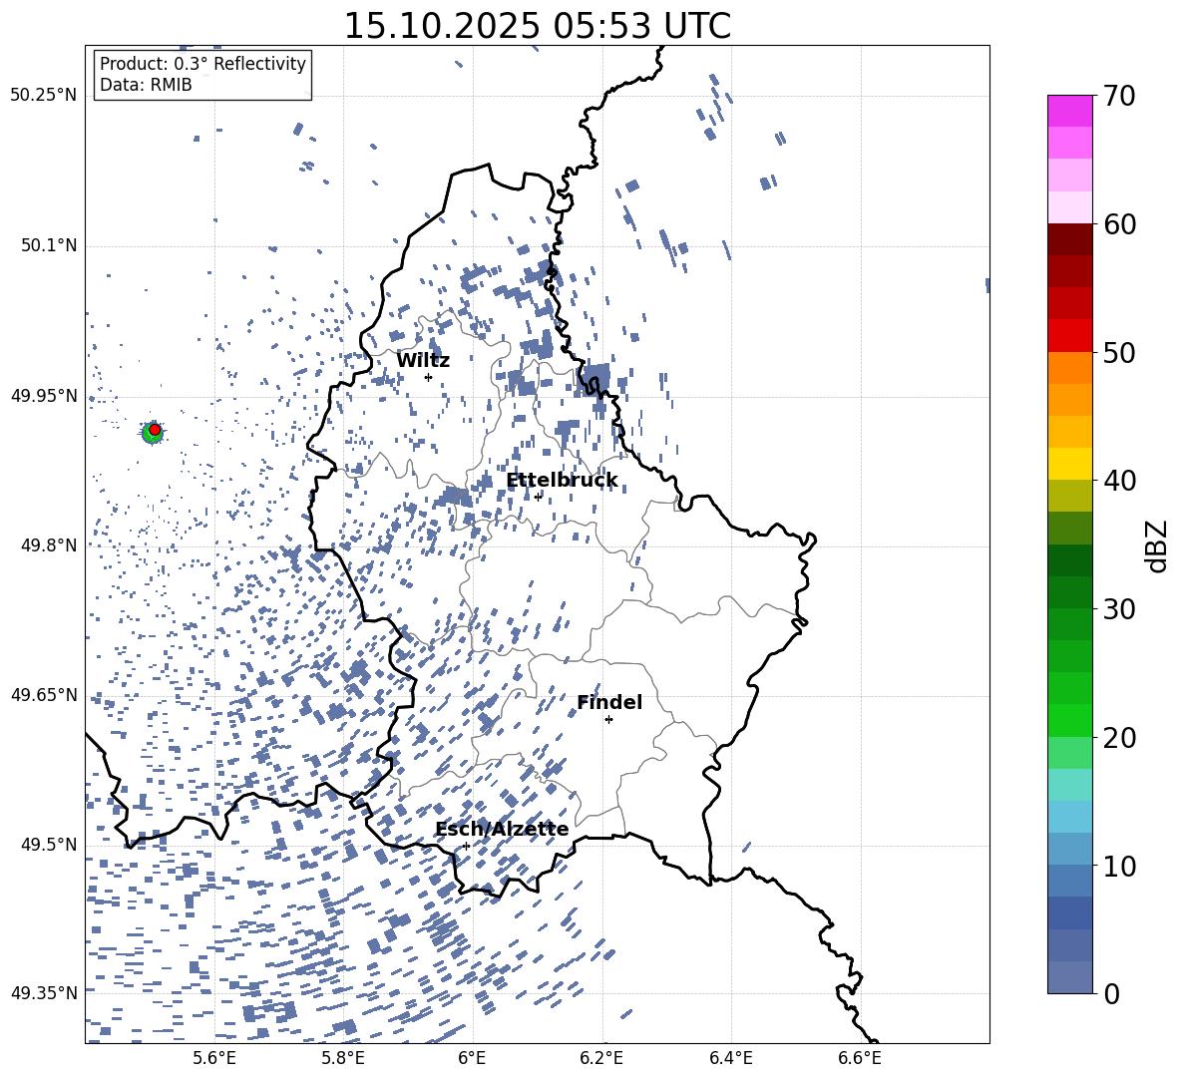The width and height of the screenshot is (1181, 1078).
Task: Click the colorbar tick value 10
Action: pyautogui.click(x=1120, y=866)
